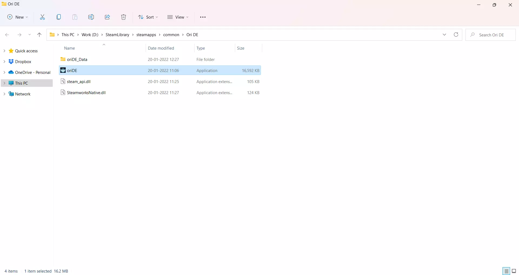Navigate to common breadcrumb
Viewport: 519px width, 275px height.
coord(171,35)
